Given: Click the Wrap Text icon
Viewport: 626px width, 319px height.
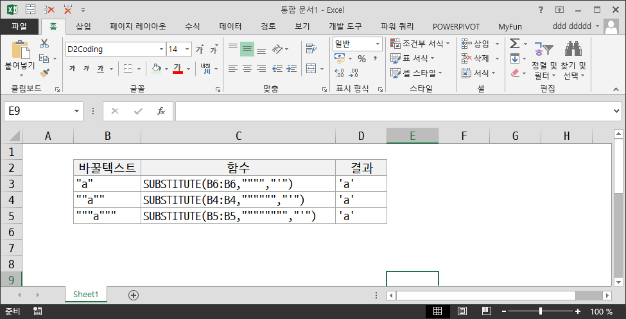Looking at the screenshot, I should tap(311, 49).
